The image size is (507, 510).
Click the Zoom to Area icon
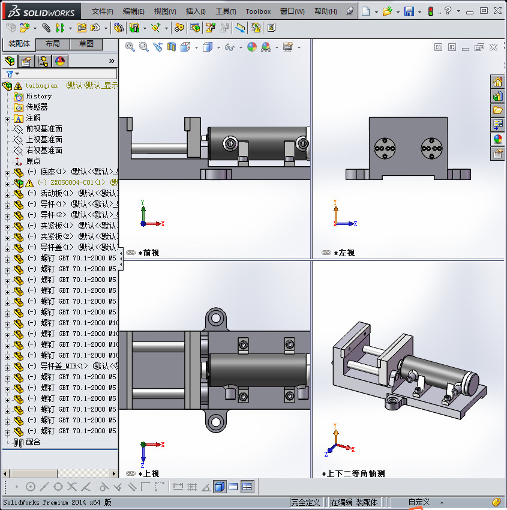144,47
